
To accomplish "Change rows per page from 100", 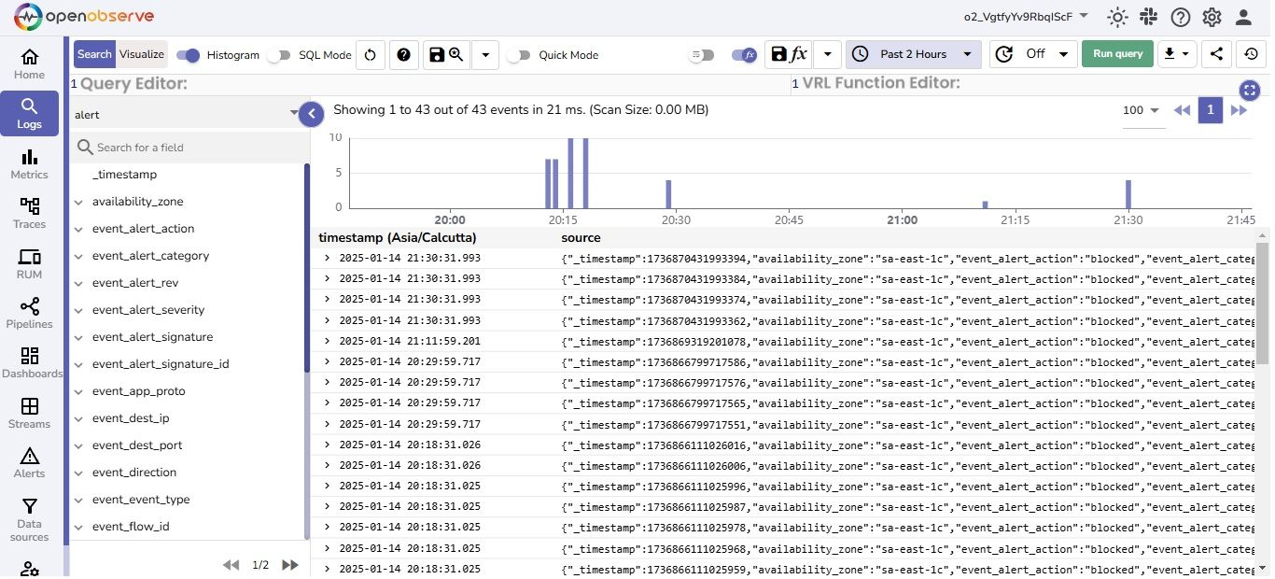I will [1140, 110].
